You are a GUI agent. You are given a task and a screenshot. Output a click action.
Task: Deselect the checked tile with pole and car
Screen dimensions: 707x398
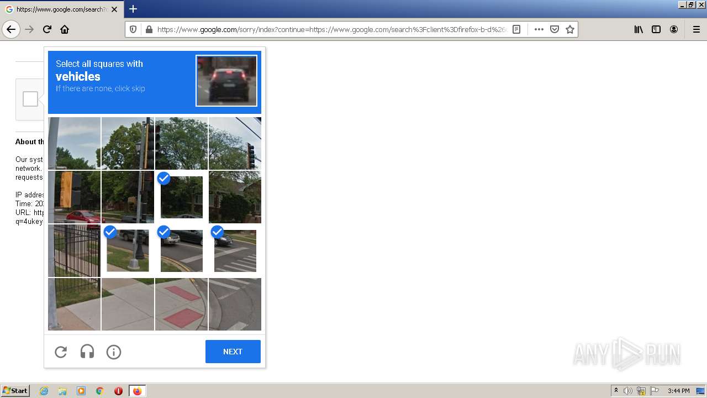(128, 250)
